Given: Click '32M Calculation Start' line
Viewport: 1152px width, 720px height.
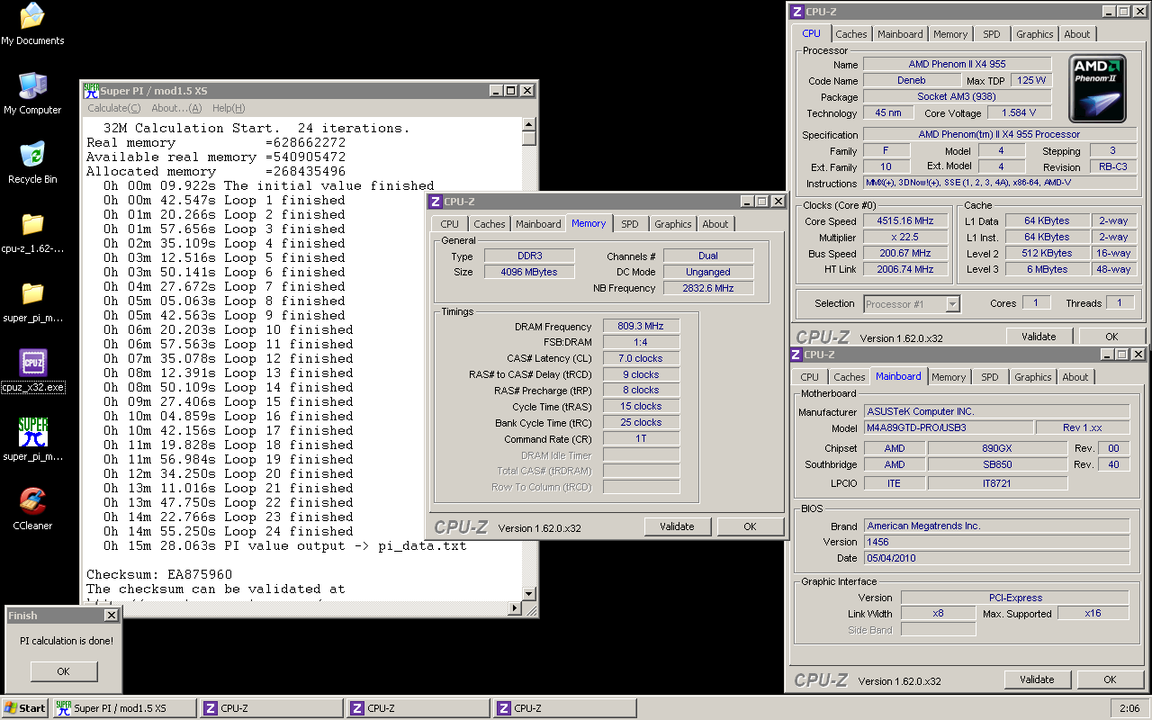Looking at the screenshot, I should 256,128.
